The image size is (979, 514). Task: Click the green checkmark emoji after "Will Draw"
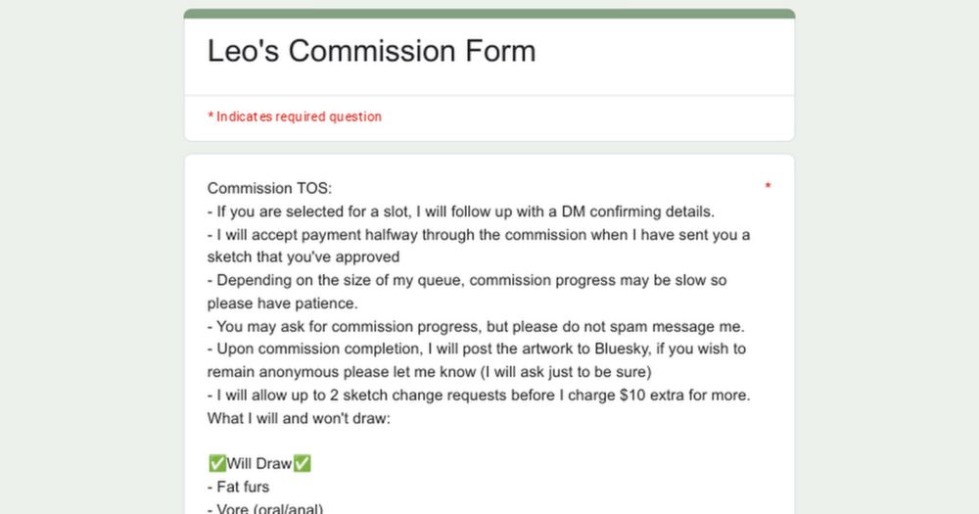[303, 463]
